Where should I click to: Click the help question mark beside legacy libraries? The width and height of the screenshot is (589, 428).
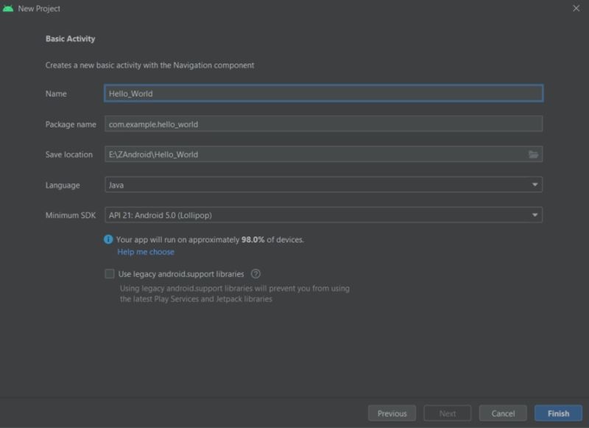click(255, 274)
